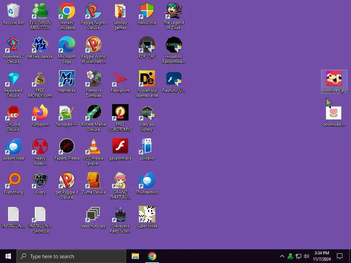The width and height of the screenshot is (351, 263).
Task: Switch to Chrome in the taskbar
Action: coord(152,256)
